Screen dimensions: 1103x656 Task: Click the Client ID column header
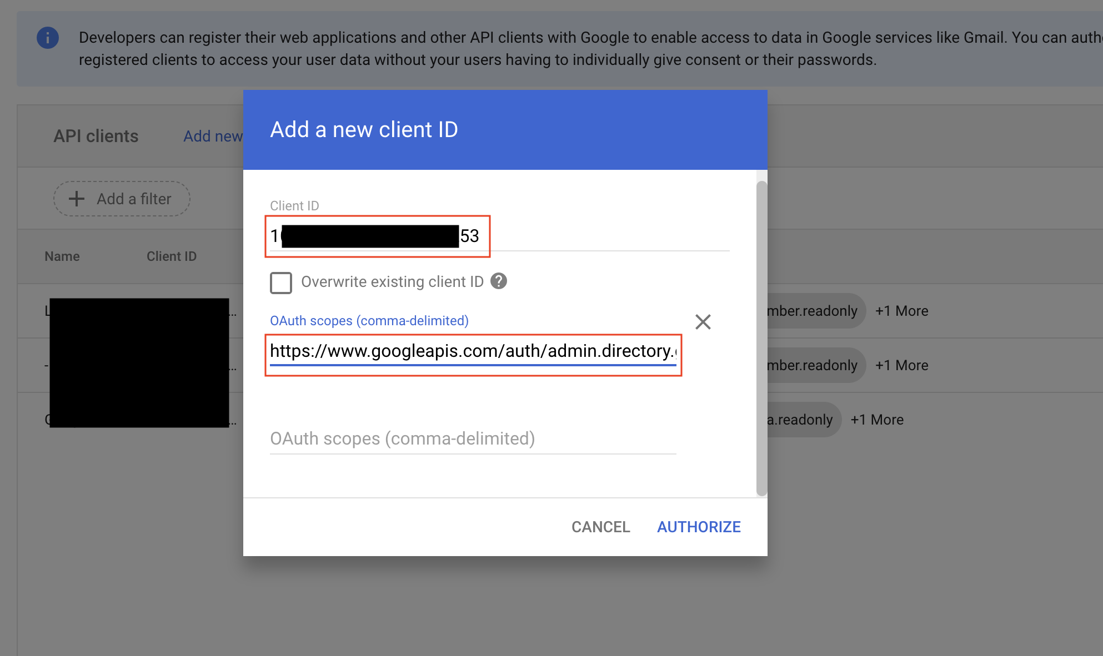coord(172,256)
